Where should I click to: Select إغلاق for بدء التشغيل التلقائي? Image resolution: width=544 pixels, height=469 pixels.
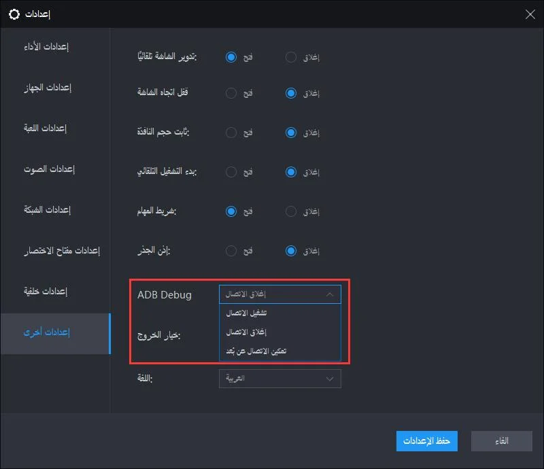291,172
